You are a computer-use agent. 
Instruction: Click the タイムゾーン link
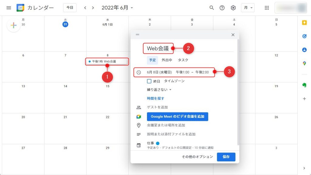174,81
